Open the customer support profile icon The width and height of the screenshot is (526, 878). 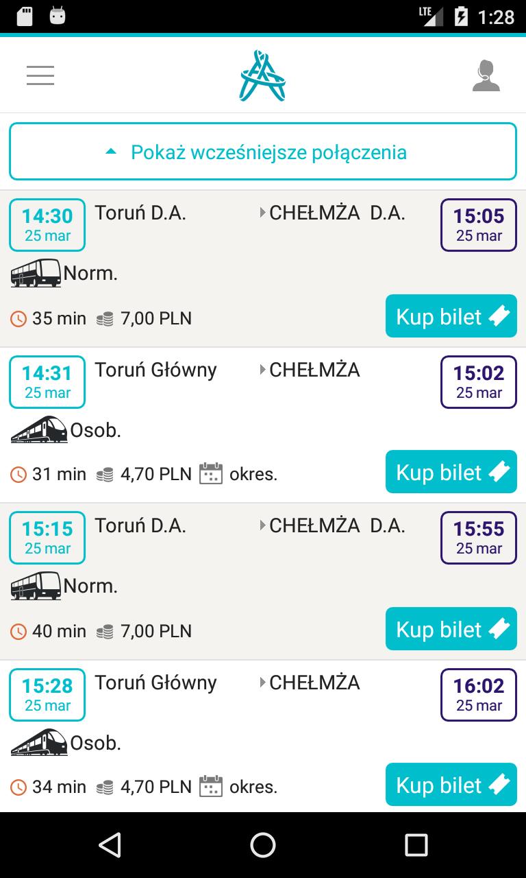pos(486,75)
